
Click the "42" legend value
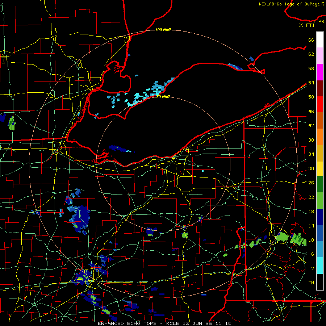tap(311, 126)
